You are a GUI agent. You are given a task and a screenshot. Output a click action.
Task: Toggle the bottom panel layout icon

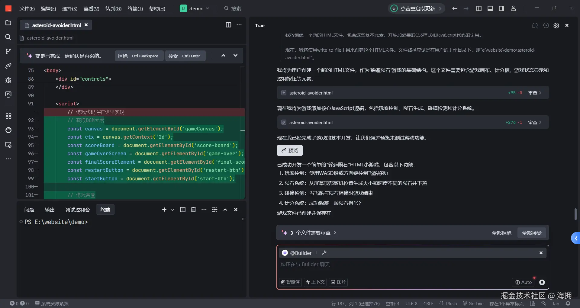point(490,8)
